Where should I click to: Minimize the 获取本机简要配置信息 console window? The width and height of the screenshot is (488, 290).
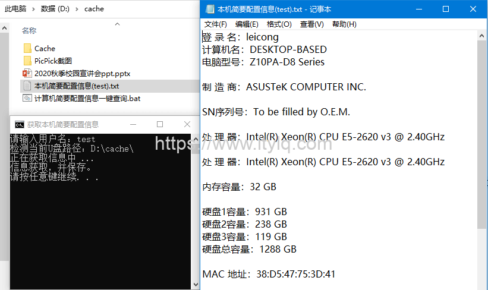pyautogui.click(x=133, y=124)
